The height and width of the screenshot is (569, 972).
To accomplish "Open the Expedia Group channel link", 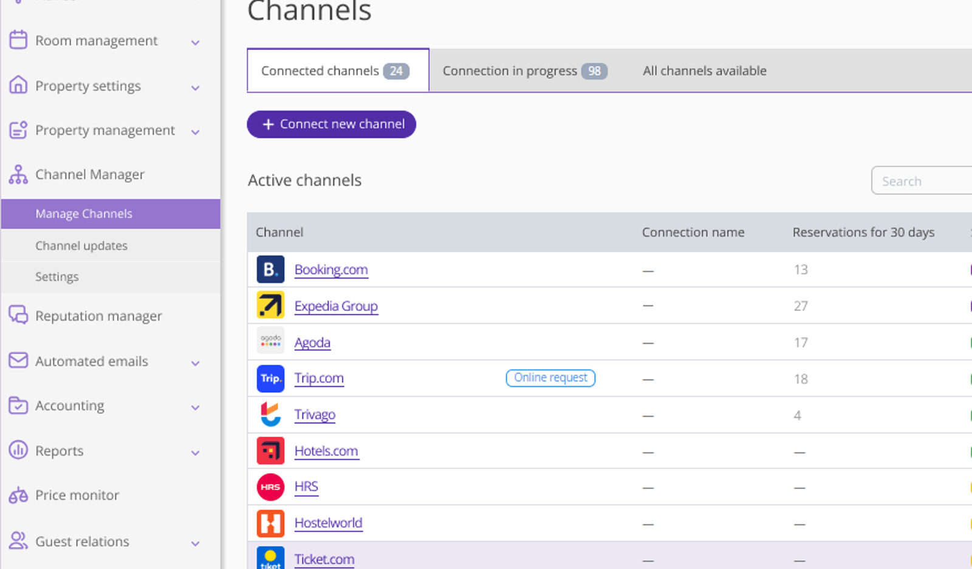I will click(336, 305).
